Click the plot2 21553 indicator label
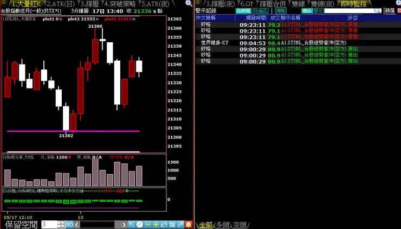Screen dimensions: 401x229 tap(83, 19)
